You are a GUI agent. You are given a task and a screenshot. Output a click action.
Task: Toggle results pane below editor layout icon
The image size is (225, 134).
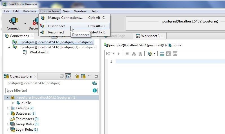162,54
